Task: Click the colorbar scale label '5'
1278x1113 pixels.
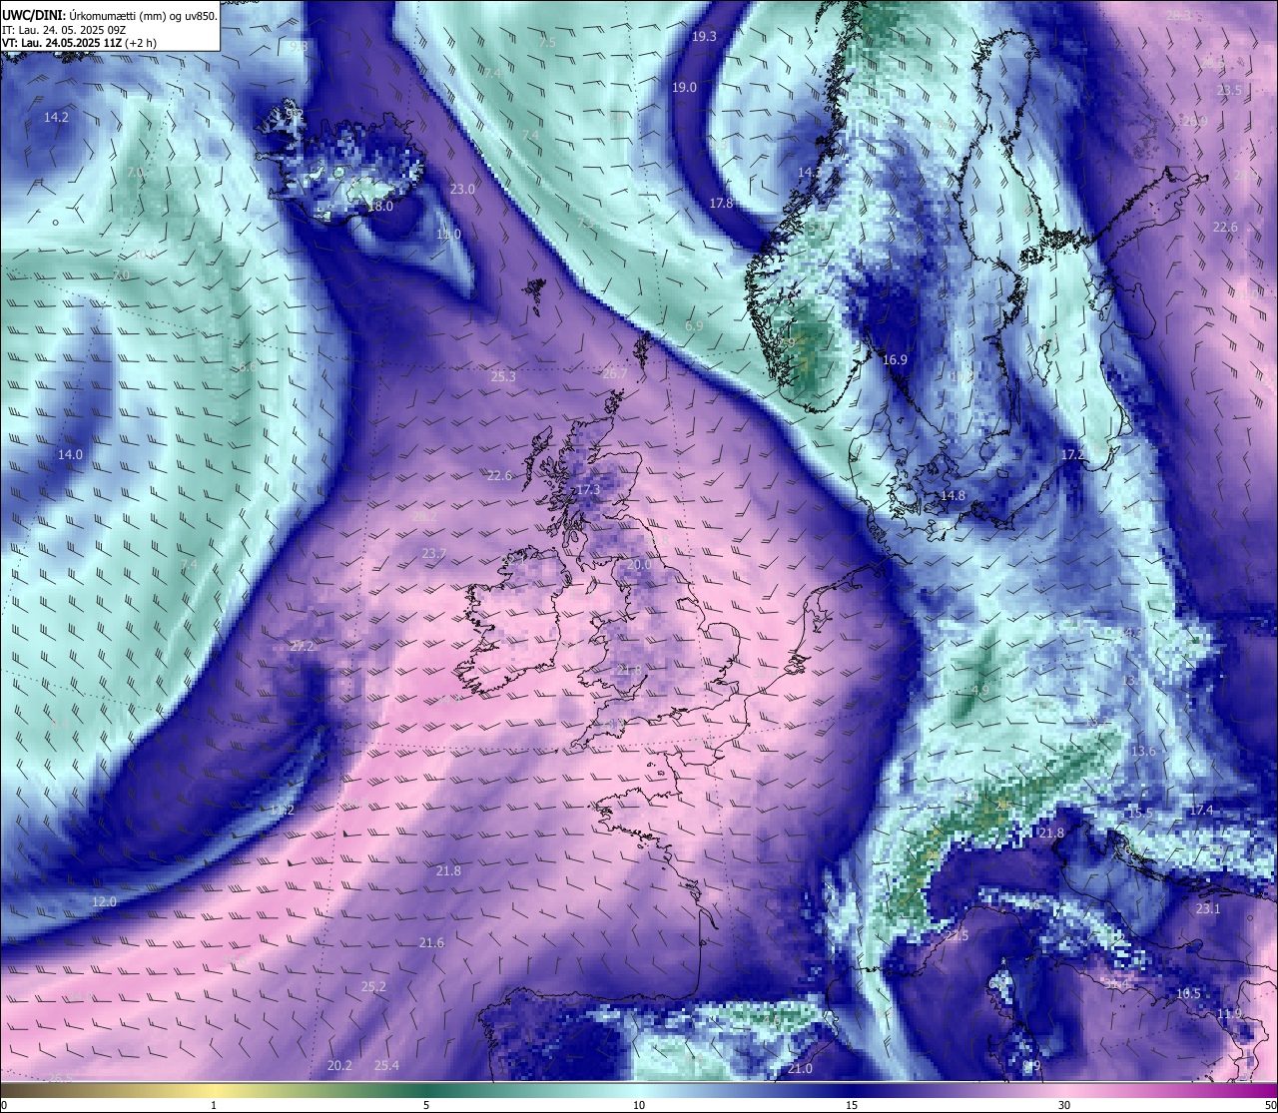Action: point(426,1105)
